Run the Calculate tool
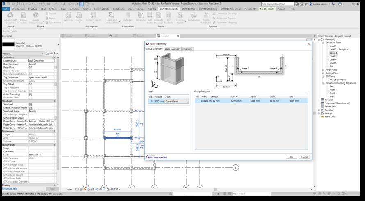This screenshot has height=201, width=365. pos(128,17)
